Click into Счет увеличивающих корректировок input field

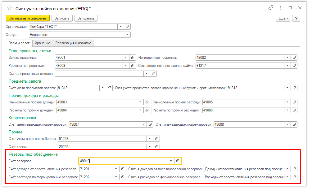(104, 124)
